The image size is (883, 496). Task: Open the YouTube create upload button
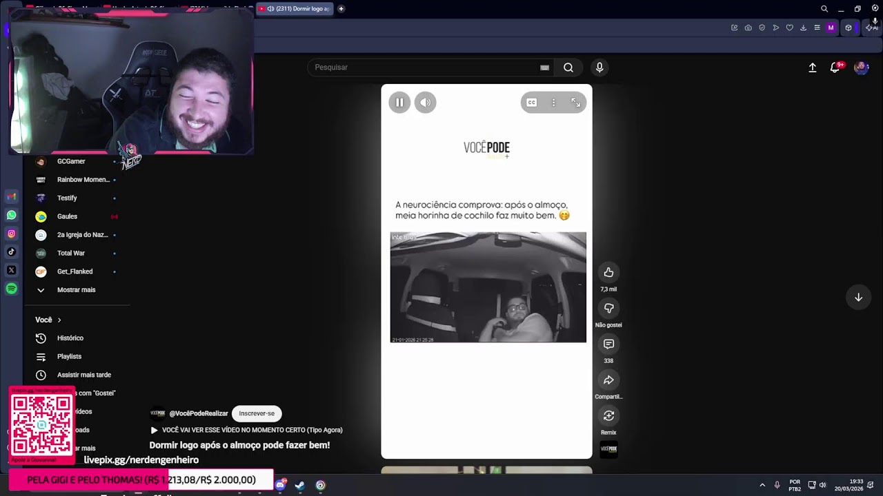pos(813,68)
